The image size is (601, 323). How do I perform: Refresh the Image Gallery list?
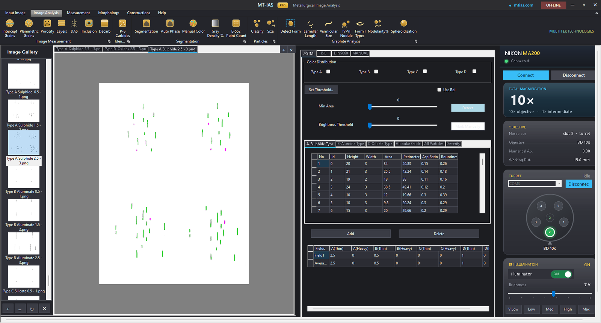tap(32, 309)
